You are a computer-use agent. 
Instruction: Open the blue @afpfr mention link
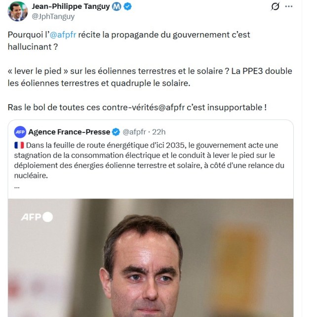click(x=63, y=35)
